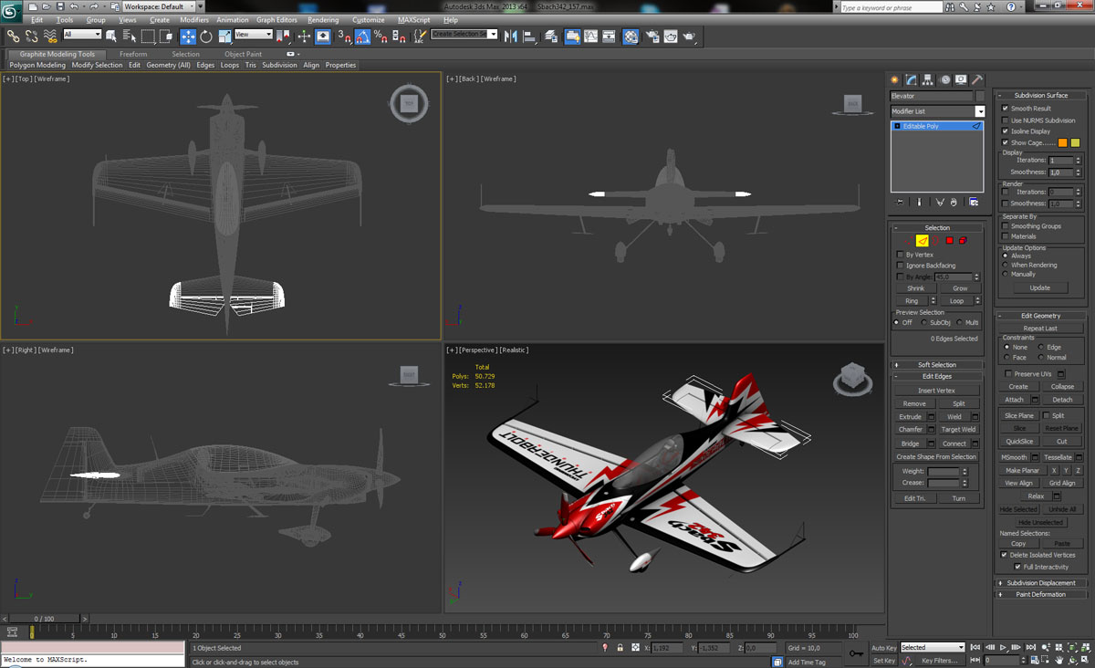Click the Auto Key button

click(x=883, y=648)
